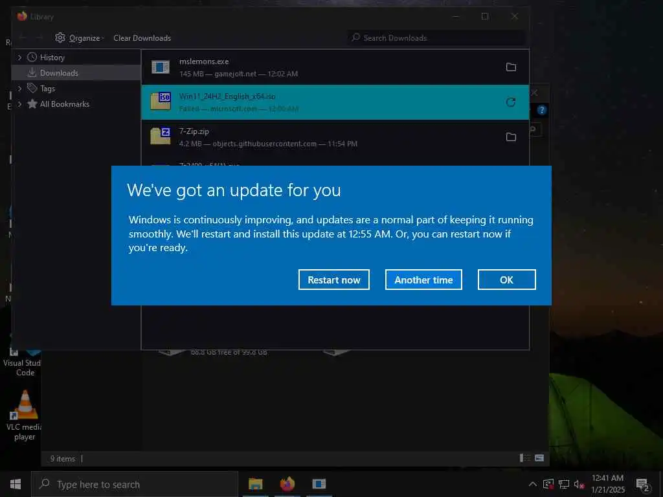Switch File Explorer to large icons view
Screen dimensions: 663x497
coord(539,458)
